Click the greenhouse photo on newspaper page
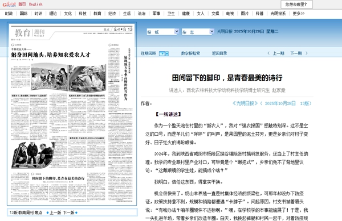The image size is (342, 221). (87, 78)
